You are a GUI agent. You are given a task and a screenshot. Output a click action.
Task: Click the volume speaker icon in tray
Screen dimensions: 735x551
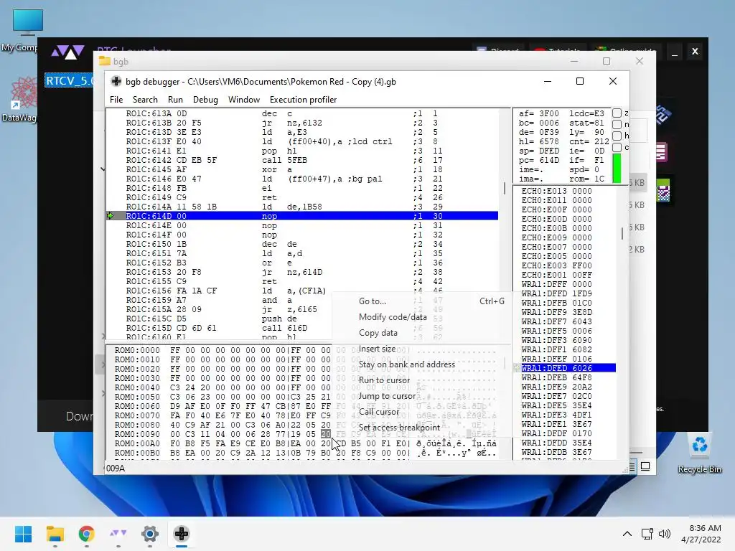coord(664,534)
